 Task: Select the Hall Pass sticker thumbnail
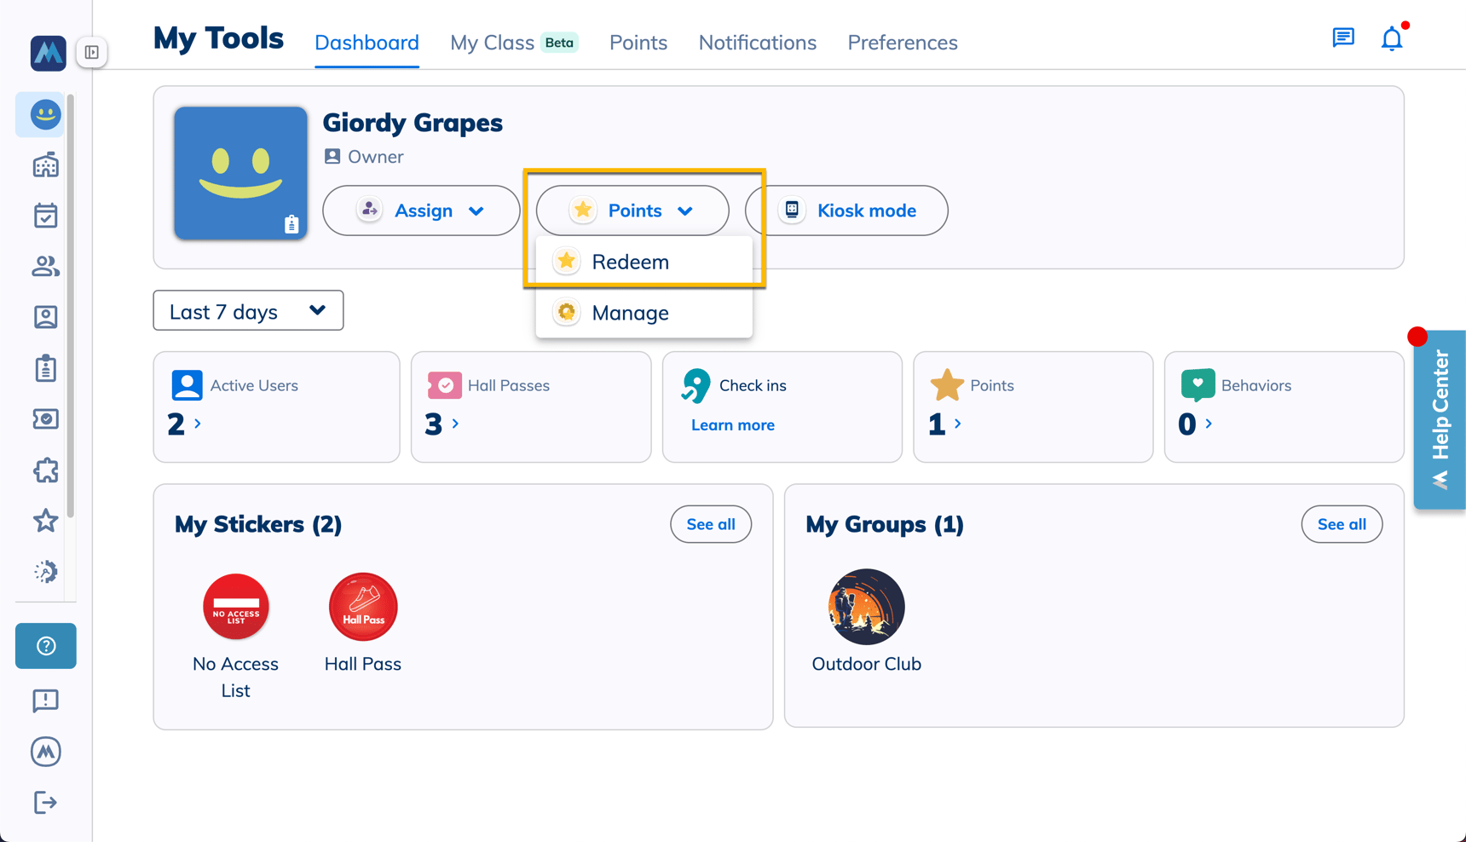(362, 607)
